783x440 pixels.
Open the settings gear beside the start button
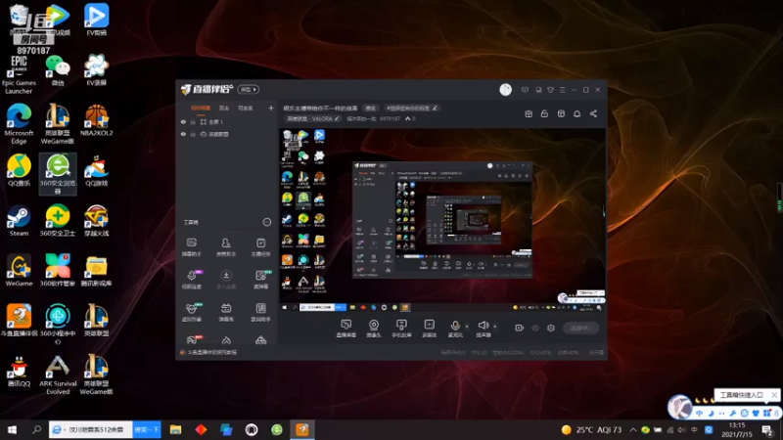(551, 328)
